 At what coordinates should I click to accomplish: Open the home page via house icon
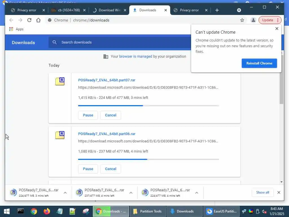coord(38,20)
